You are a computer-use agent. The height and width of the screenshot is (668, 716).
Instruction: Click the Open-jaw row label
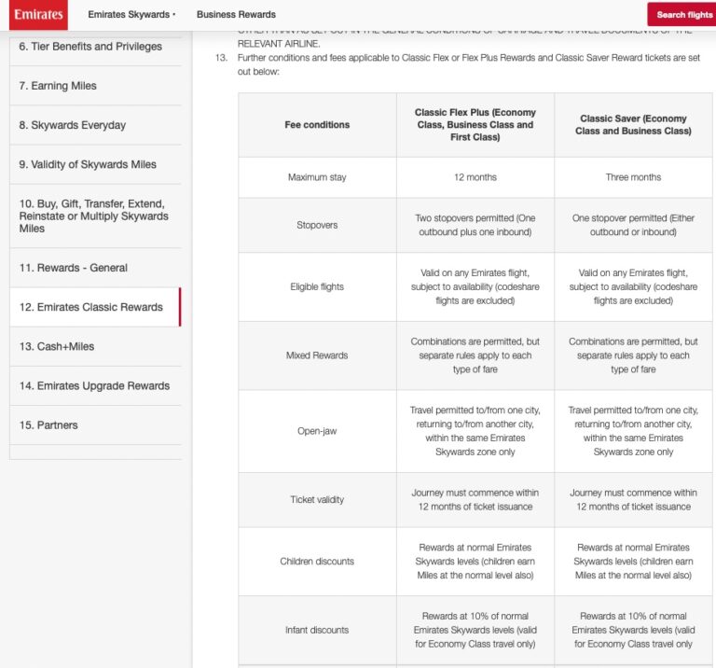click(x=317, y=431)
